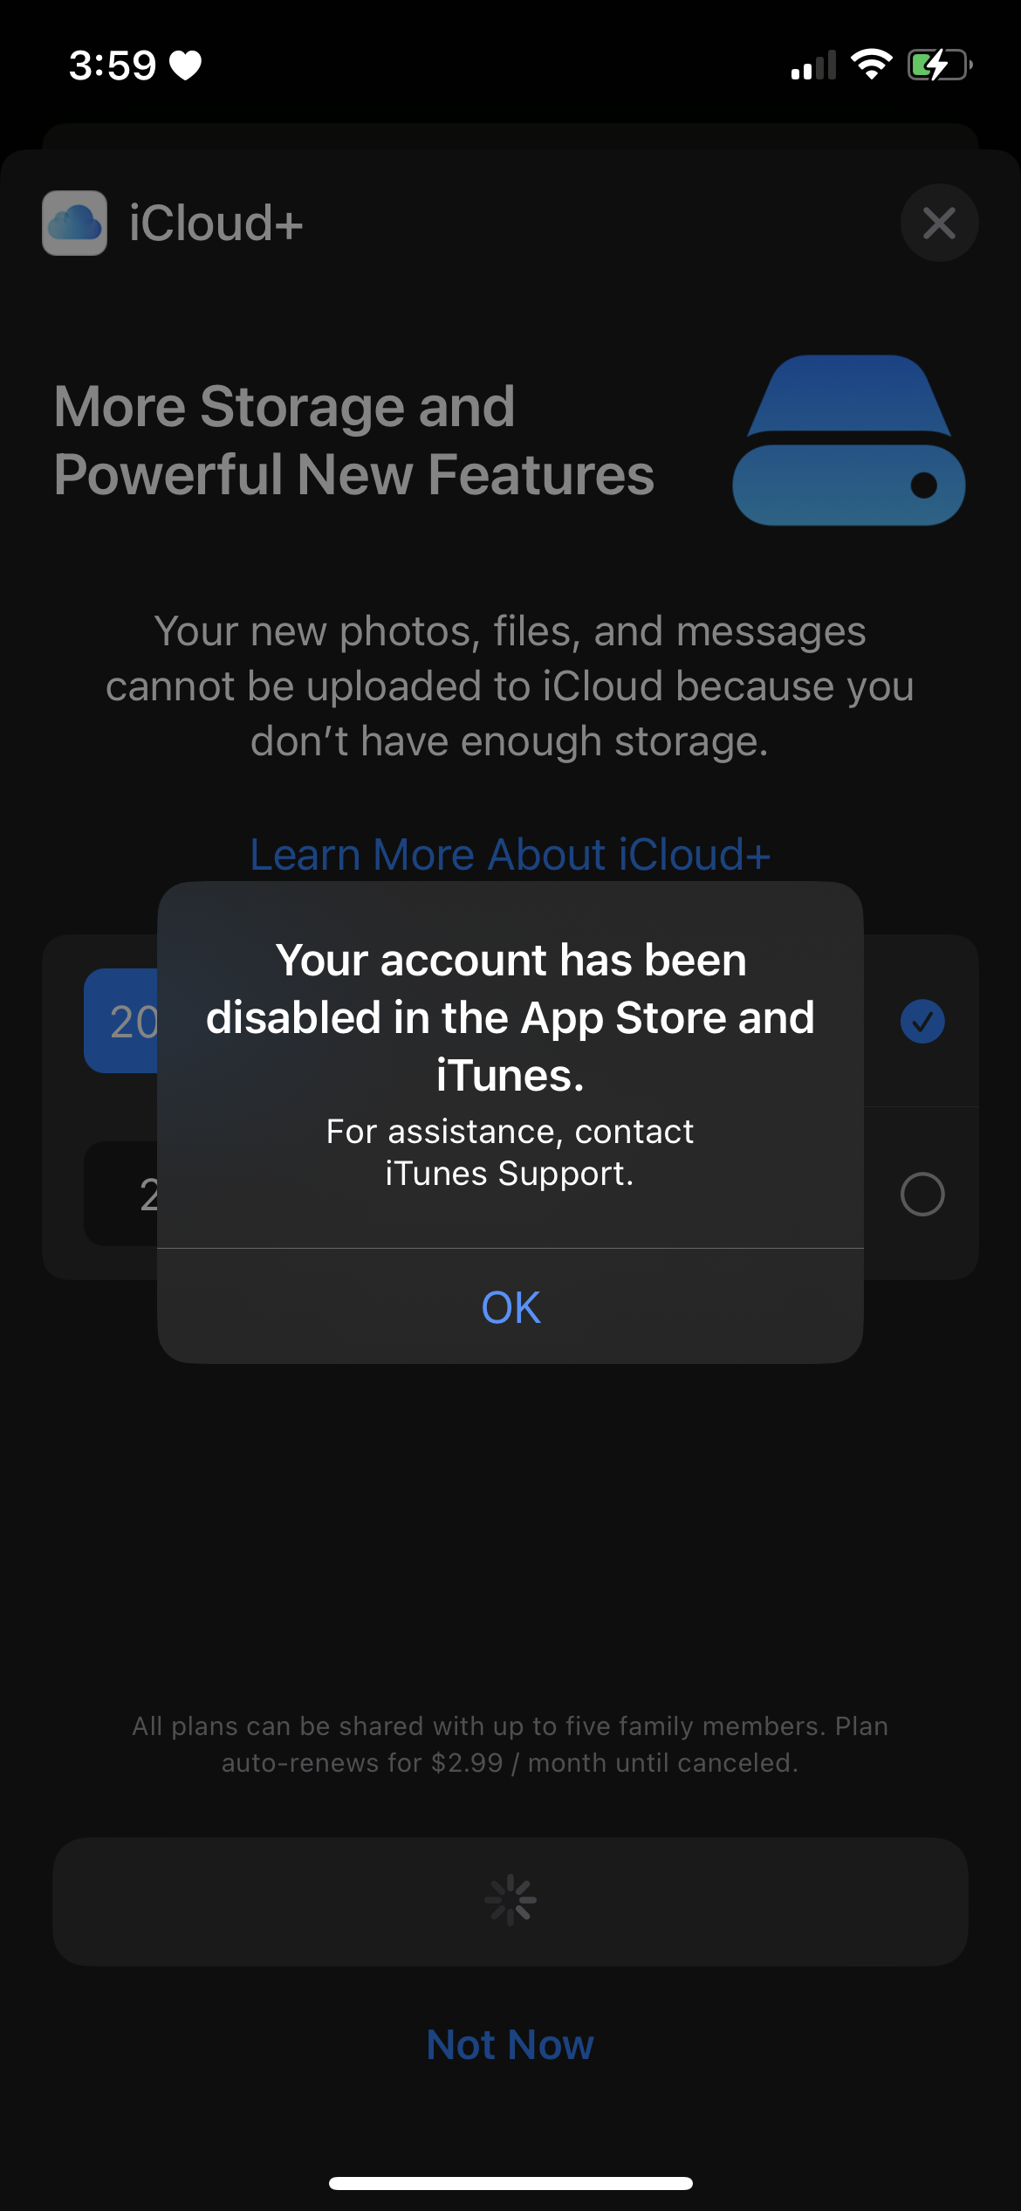Select the checked radio for first plan
The width and height of the screenshot is (1021, 2211).
922,1021
